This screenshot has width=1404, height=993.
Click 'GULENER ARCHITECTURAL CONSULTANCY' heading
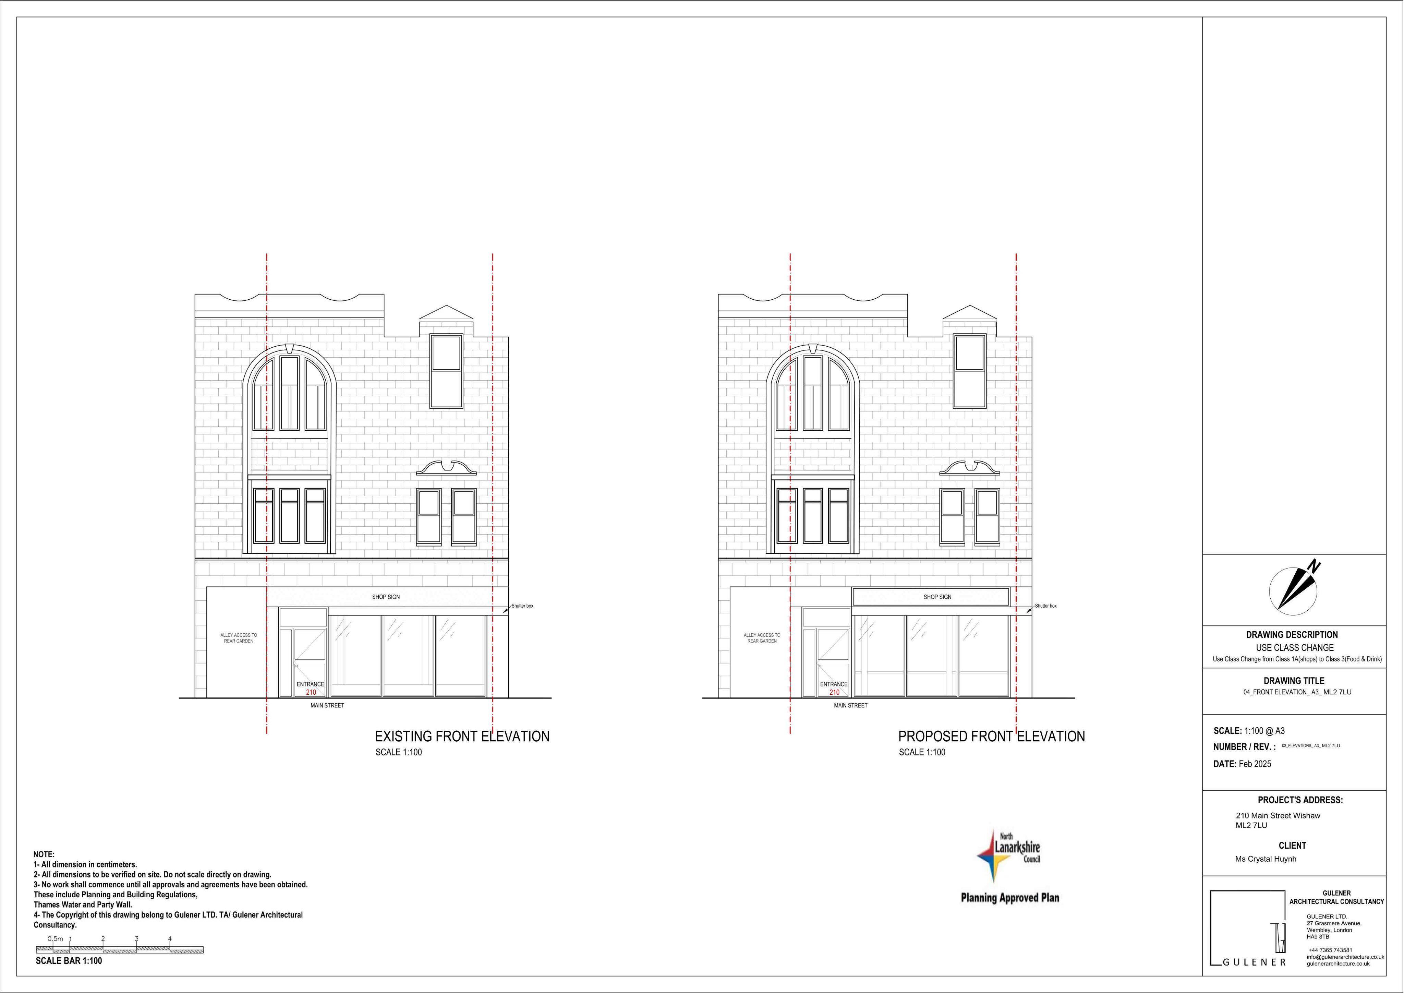pyautogui.click(x=1336, y=897)
